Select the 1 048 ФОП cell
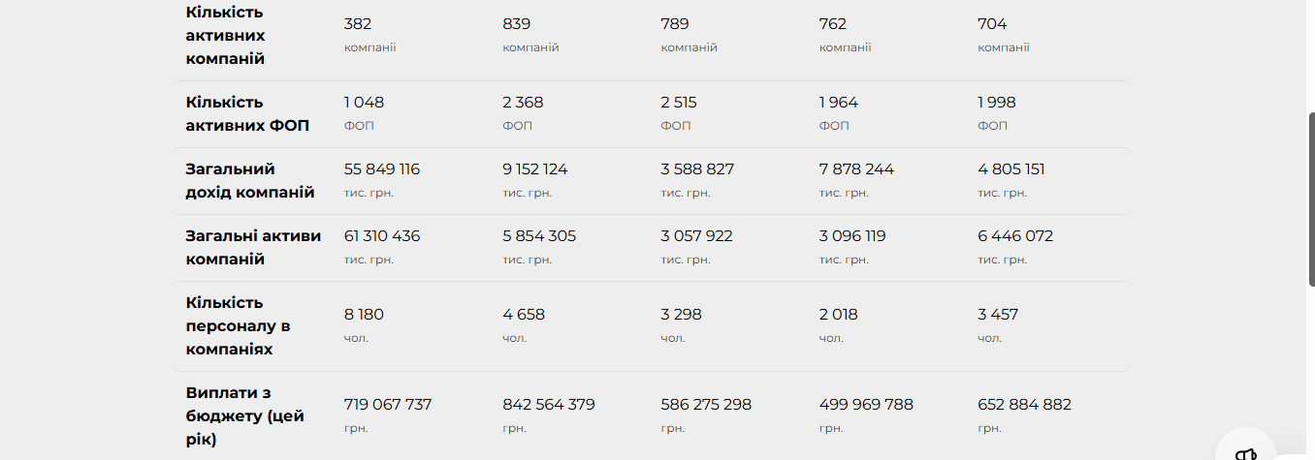 click(x=364, y=113)
